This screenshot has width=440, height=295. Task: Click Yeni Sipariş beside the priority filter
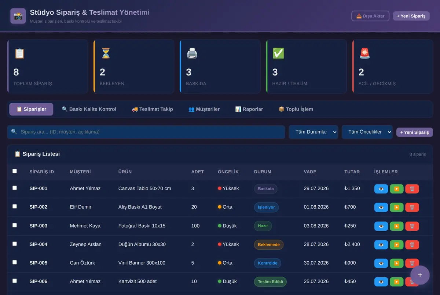point(415,132)
